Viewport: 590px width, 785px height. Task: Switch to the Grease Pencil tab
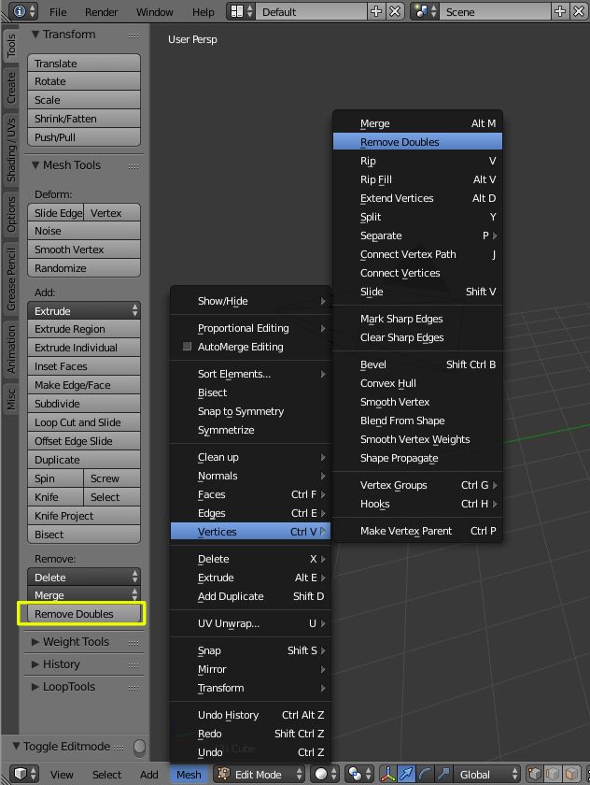coord(10,279)
